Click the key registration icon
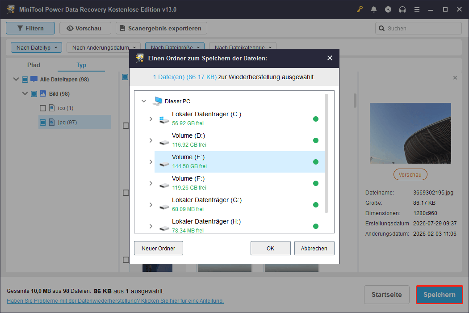Image resolution: width=469 pixels, height=313 pixels. coord(360,9)
